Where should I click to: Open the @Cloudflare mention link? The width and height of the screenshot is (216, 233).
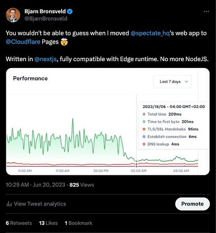pos(23,42)
